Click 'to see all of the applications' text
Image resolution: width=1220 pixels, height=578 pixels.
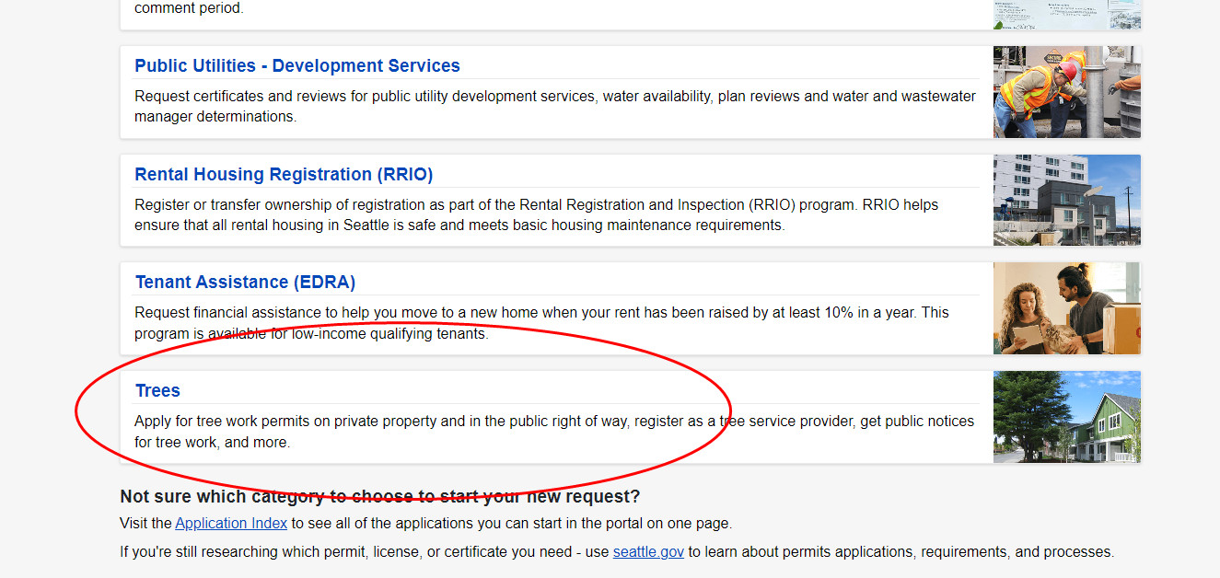(x=511, y=524)
